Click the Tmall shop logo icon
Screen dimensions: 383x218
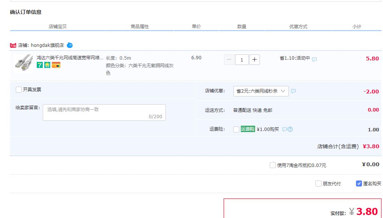coord(13,45)
